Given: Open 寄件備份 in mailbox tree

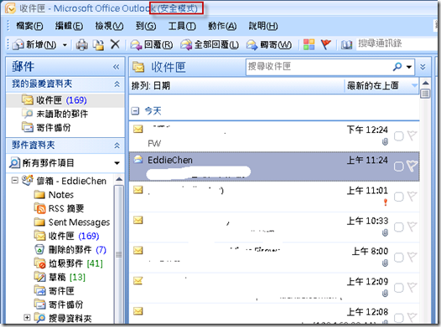Looking at the screenshot, I should coord(59,304).
